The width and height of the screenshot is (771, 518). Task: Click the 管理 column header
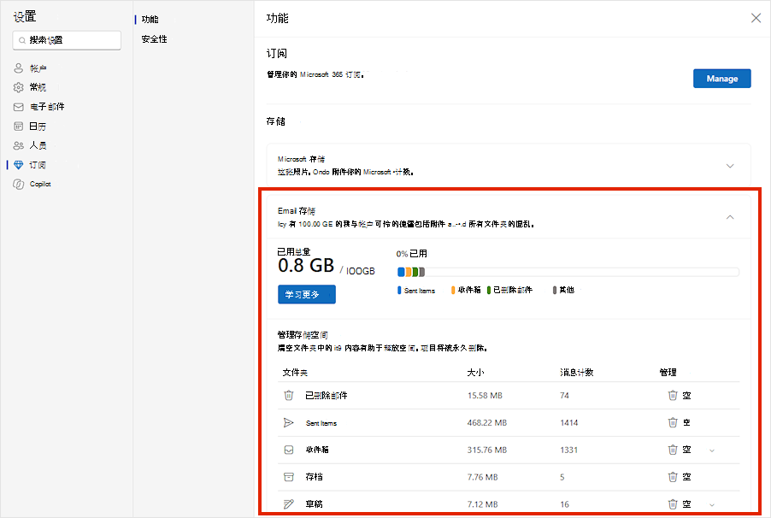click(668, 373)
